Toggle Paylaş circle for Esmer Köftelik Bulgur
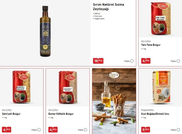Viewport: 182px width, 134px height. (x=85, y=130)
